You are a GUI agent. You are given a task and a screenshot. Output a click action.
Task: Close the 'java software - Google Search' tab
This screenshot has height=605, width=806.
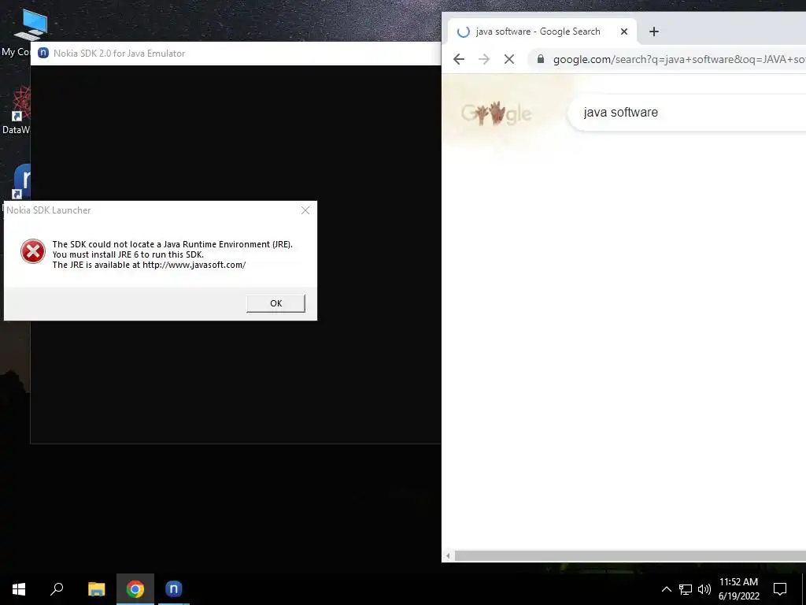coord(624,32)
